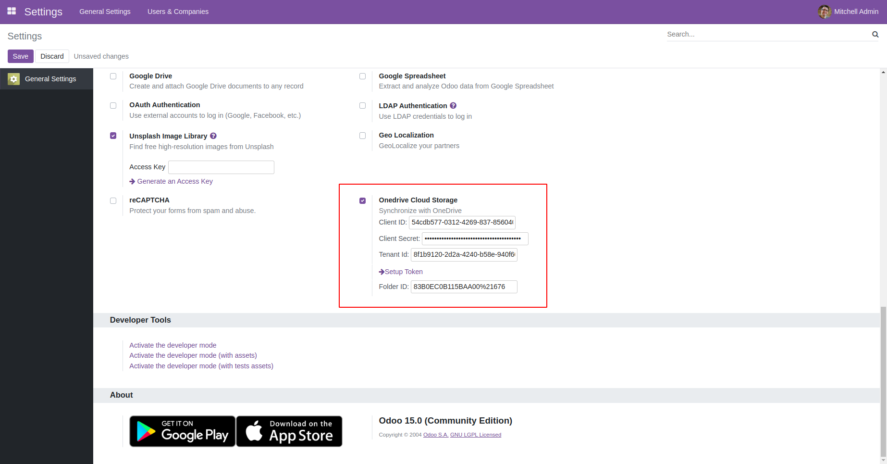The width and height of the screenshot is (887, 464).
Task: Click the General Settings gear icon in sidebar
Action: click(x=13, y=79)
